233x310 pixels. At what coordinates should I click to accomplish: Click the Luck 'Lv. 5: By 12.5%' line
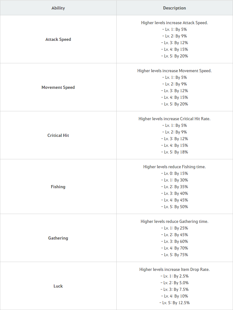click(174, 303)
